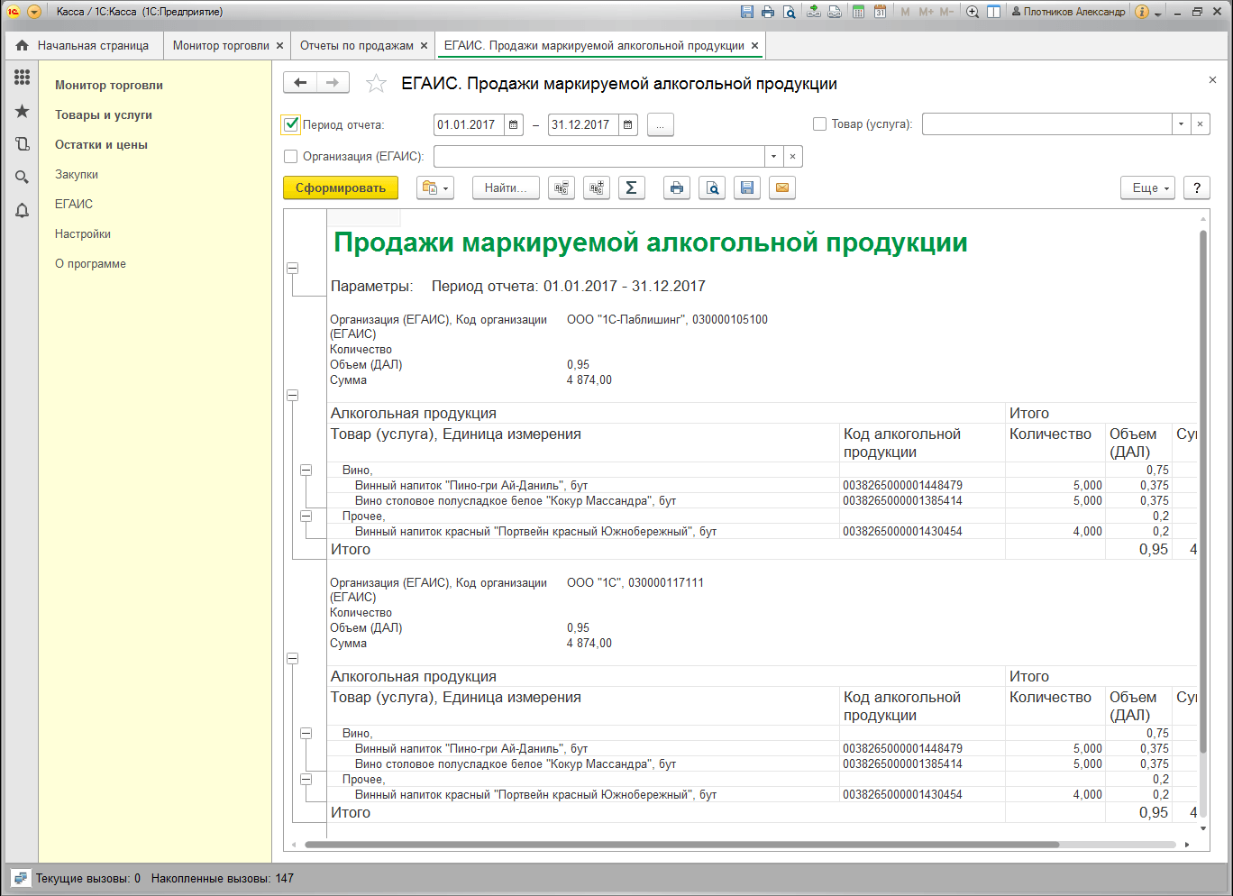This screenshot has width=1233, height=896.
Task: Save the report with diskette icon
Action: [x=747, y=187]
